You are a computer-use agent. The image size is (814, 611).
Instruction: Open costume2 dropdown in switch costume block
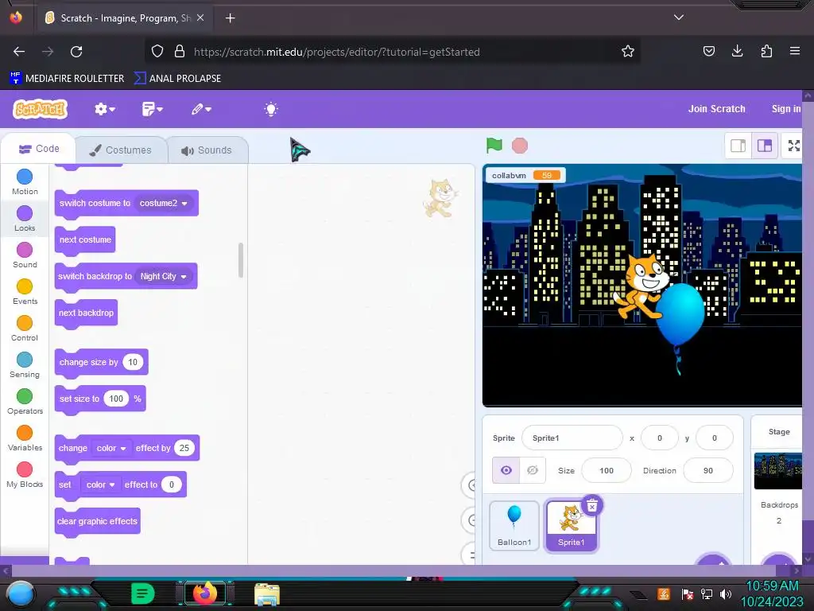163,203
